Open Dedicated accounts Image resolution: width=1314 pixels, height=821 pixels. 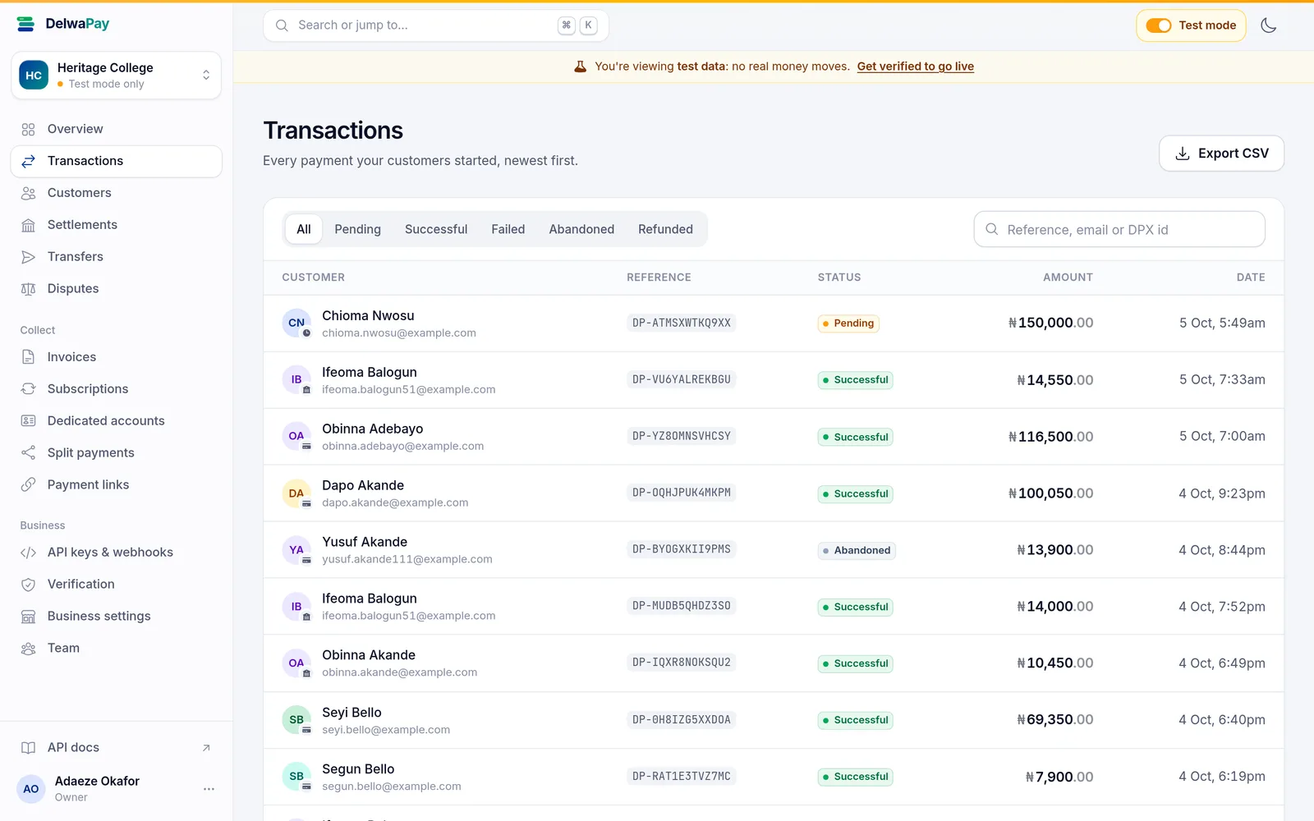tap(117, 421)
